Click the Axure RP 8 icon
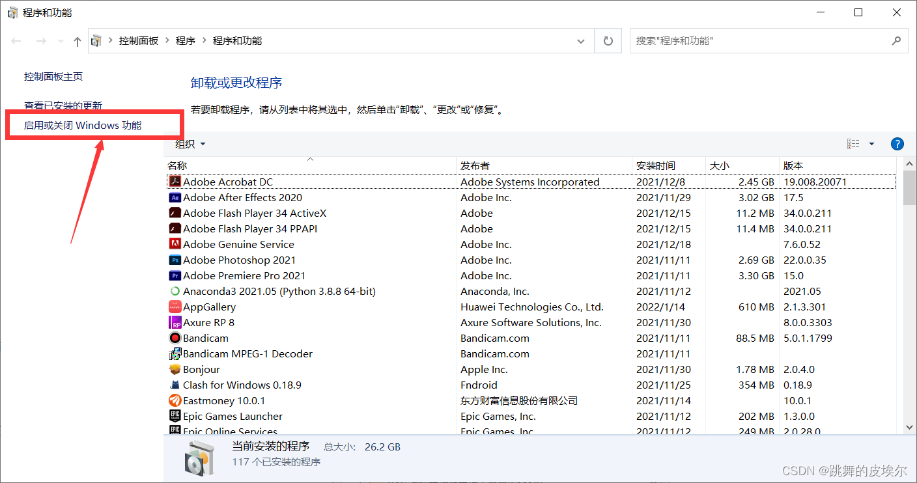The image size is (917, 483). coord(175,322)
